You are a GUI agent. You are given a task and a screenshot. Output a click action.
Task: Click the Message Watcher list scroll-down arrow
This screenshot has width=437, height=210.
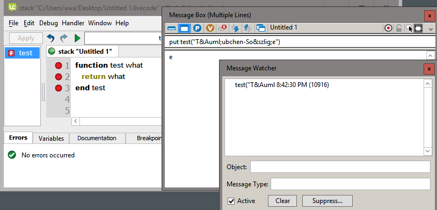[427, 151]
